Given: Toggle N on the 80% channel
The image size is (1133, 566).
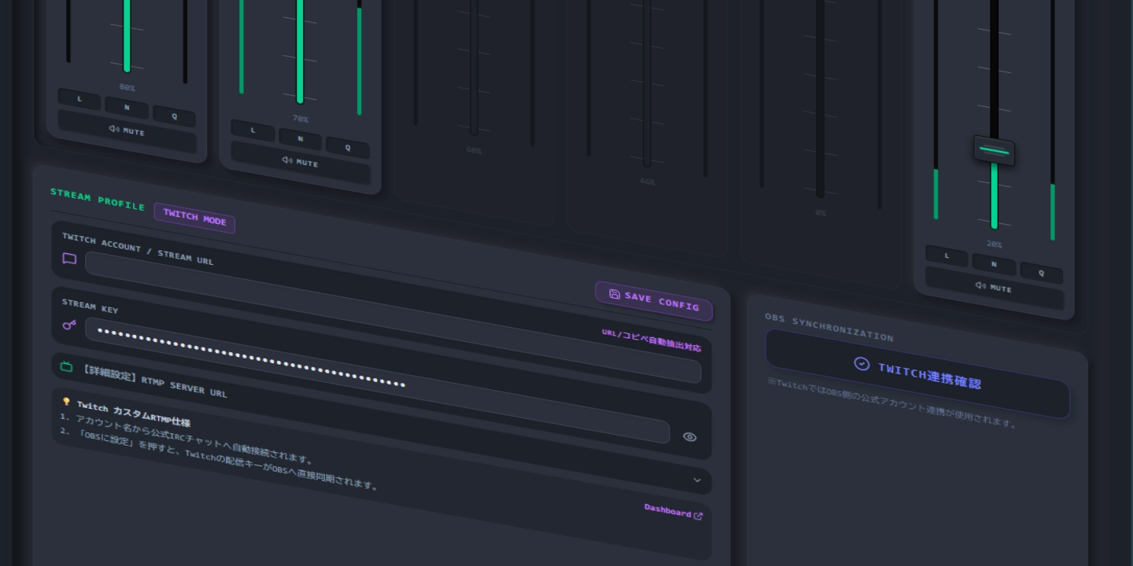Looking at the screenshot, I should click(127, 108).
